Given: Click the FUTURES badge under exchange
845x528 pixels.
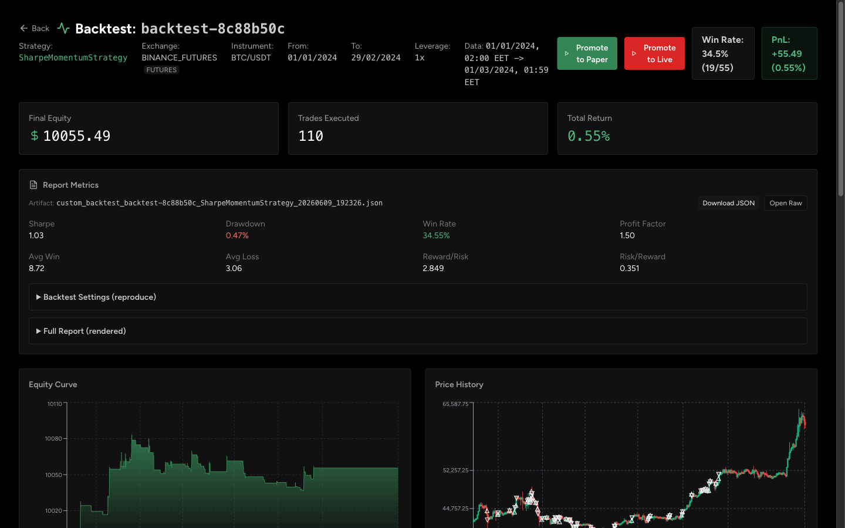Looking at the screenshot, I should click(x=161, y=70).
